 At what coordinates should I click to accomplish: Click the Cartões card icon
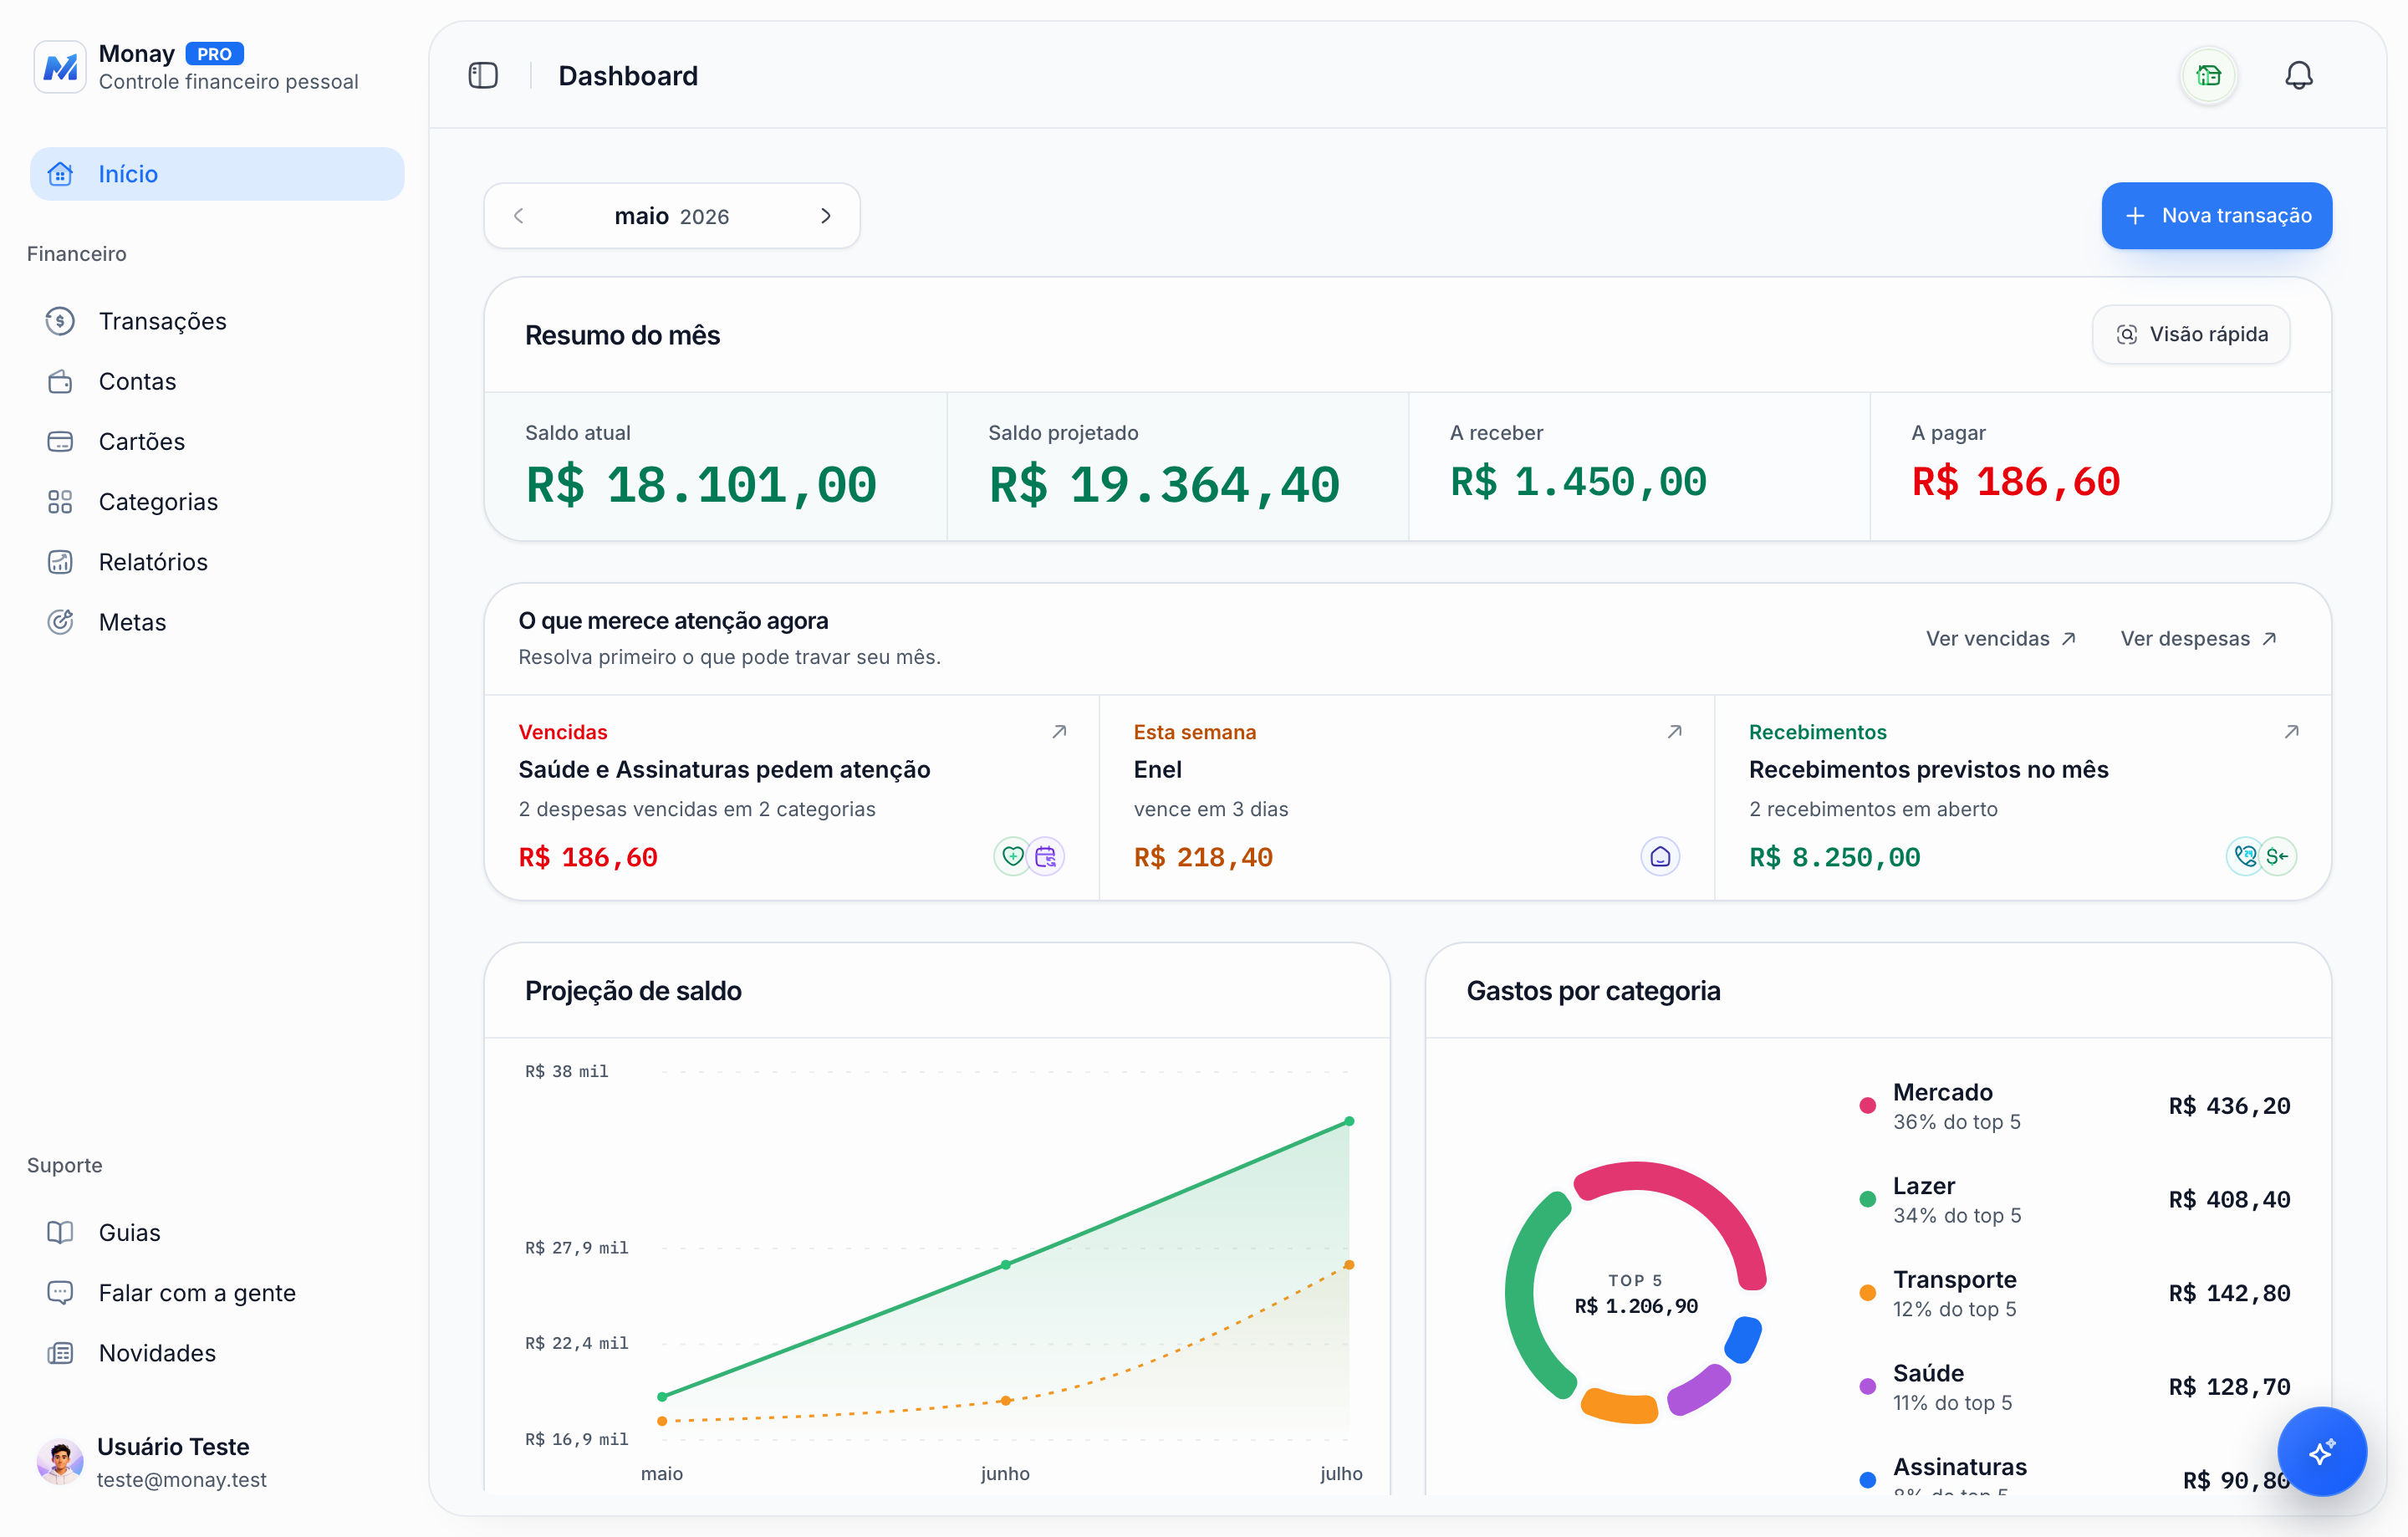60,441
